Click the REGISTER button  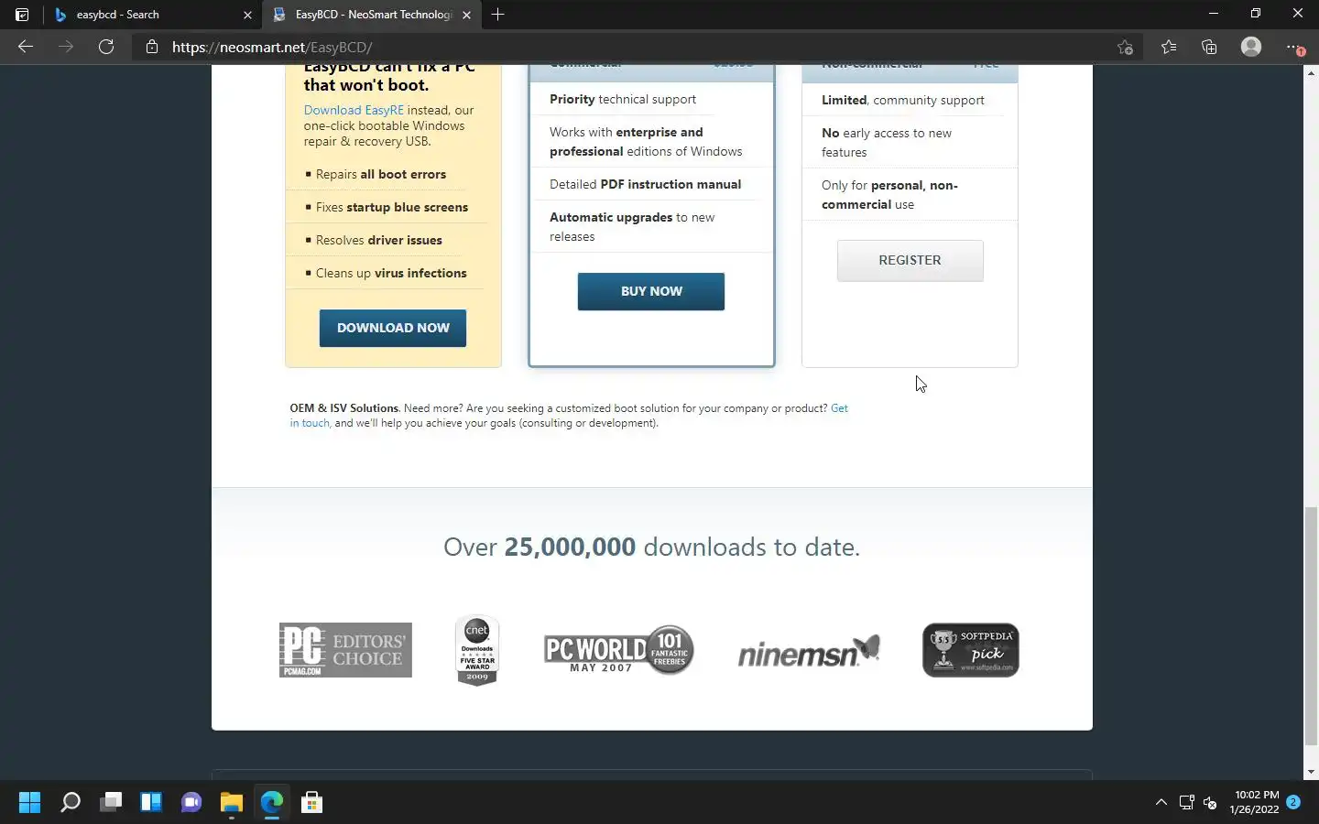coord(910,260)
